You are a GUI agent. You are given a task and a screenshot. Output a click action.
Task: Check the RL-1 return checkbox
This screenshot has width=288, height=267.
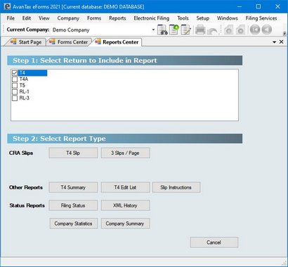click(x=15, y=92)
